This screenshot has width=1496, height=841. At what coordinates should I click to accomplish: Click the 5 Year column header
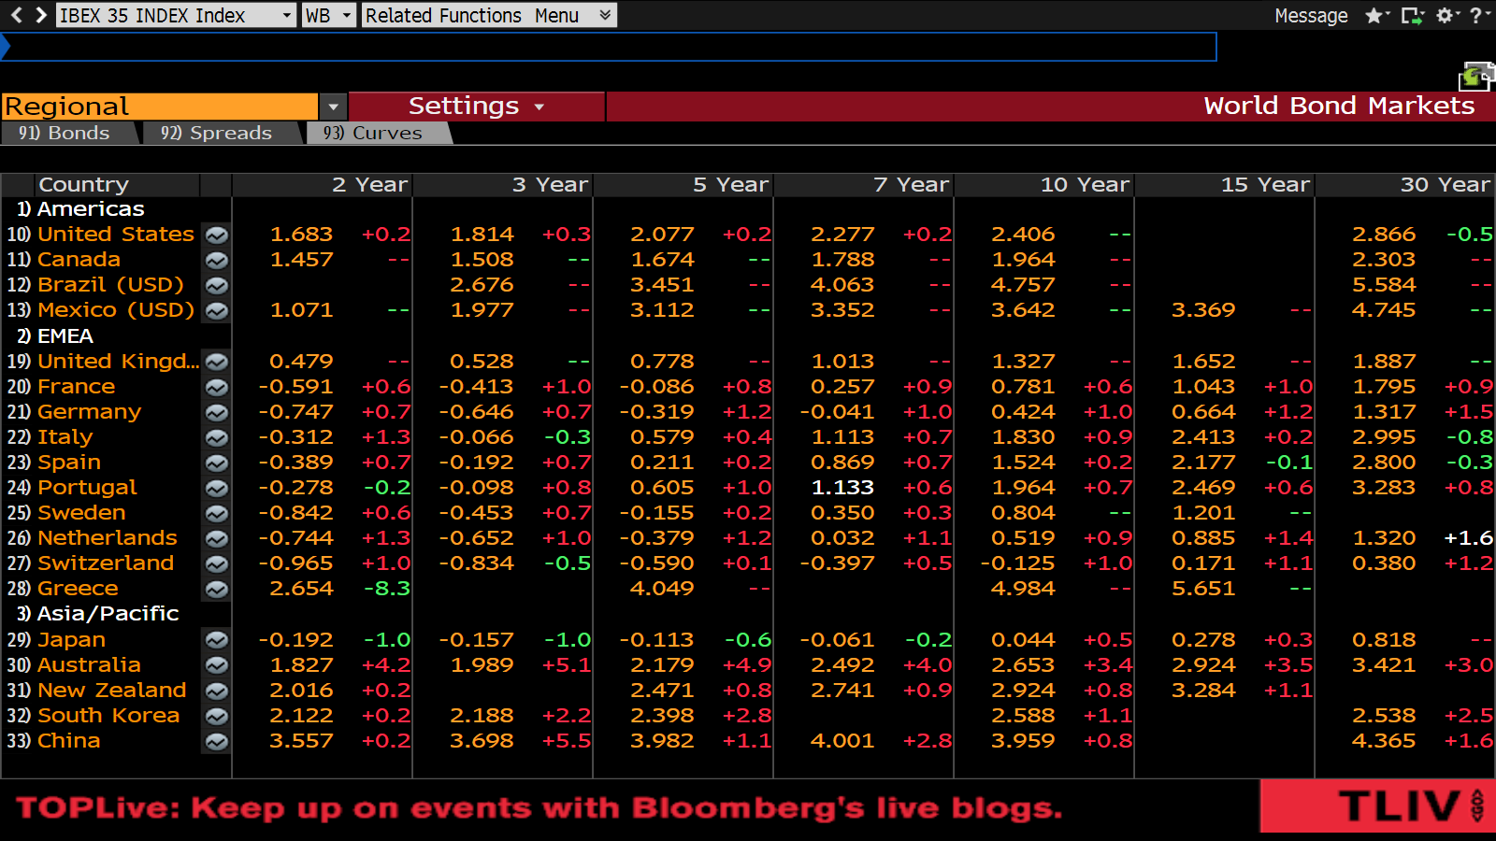click(x=683, y=185)
